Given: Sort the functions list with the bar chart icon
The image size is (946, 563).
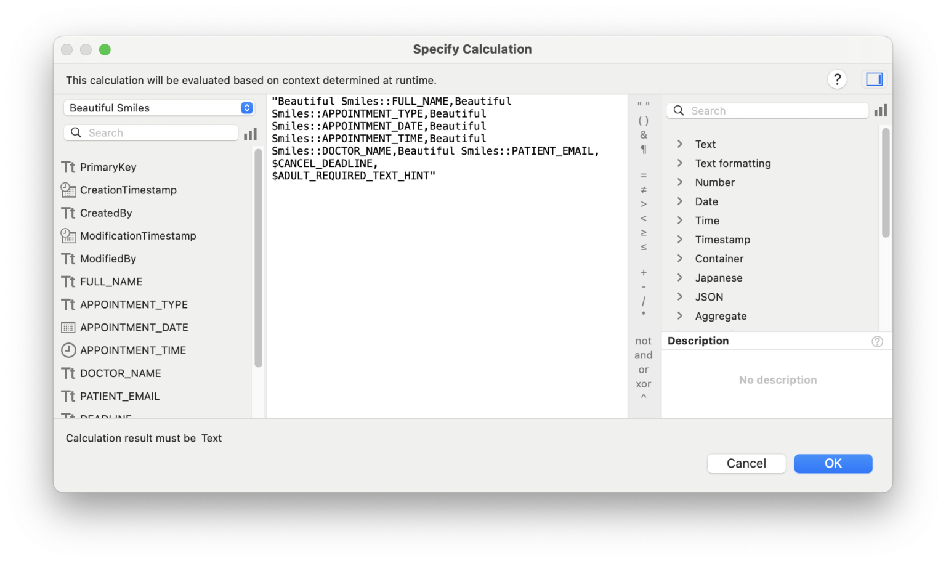Looking at the screenshot, I should click(x=881, y=110).
